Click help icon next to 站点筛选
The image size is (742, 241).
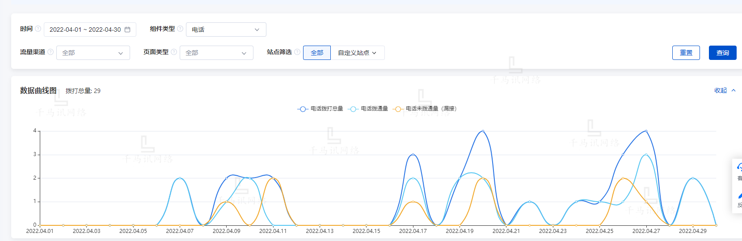[x=297, y=52]
